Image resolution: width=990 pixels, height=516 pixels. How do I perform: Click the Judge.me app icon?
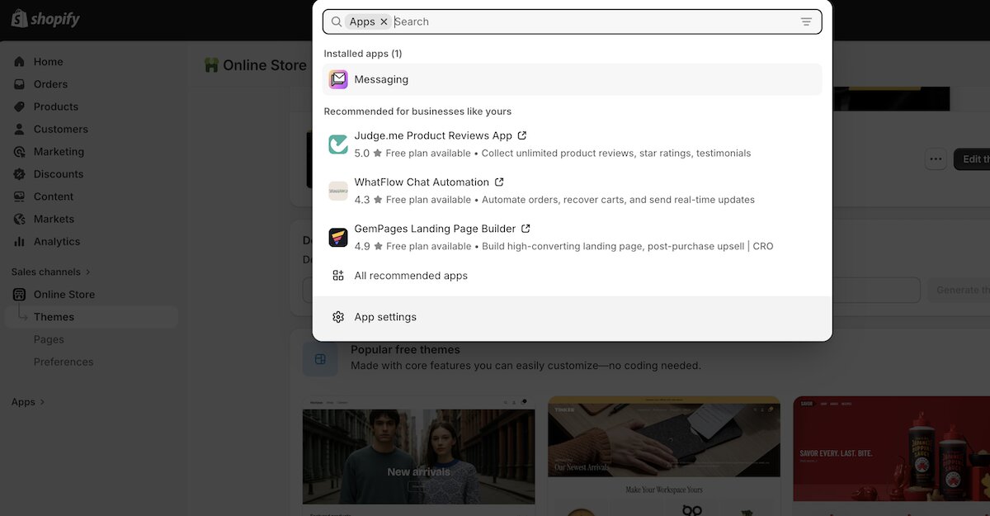point(338,144)
